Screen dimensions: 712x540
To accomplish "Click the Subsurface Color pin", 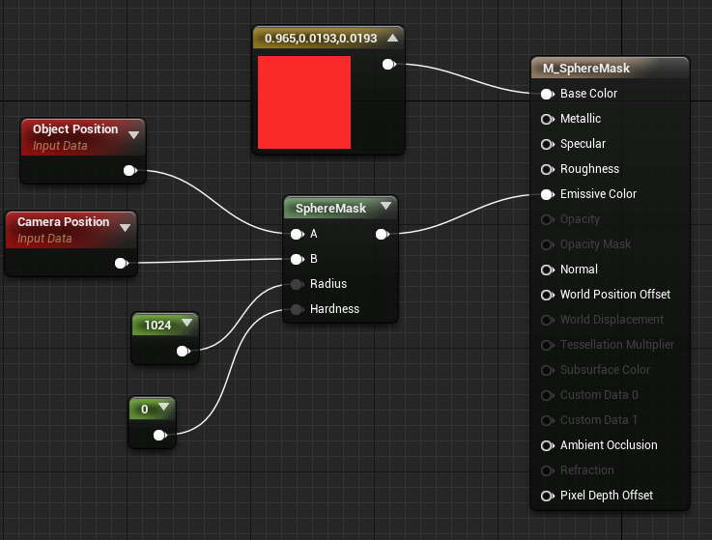I will pyautogui.click(x=547, y=370).
